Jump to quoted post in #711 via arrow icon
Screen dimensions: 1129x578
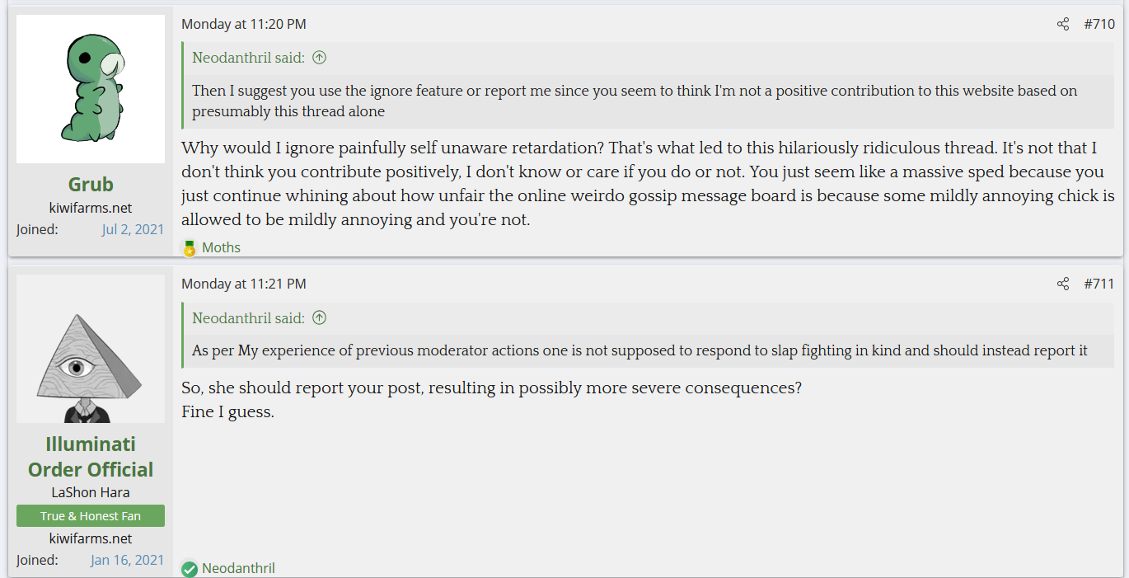click(320, 317)
